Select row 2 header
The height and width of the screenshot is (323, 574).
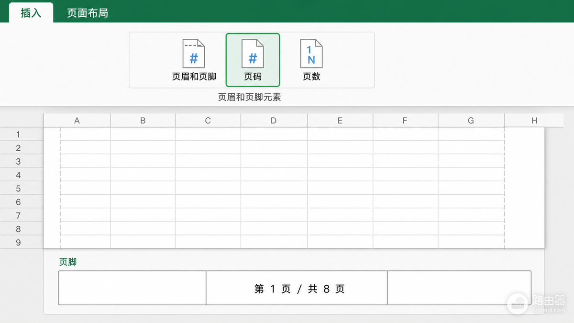[x=22, y=148]
